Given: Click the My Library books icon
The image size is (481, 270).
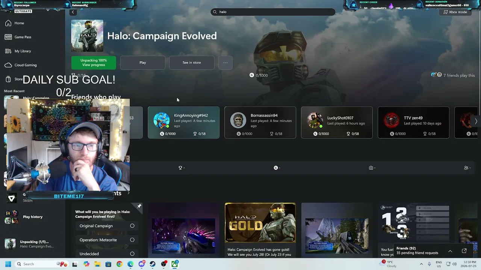Looking at the screenshot, I should pos(8,51).
